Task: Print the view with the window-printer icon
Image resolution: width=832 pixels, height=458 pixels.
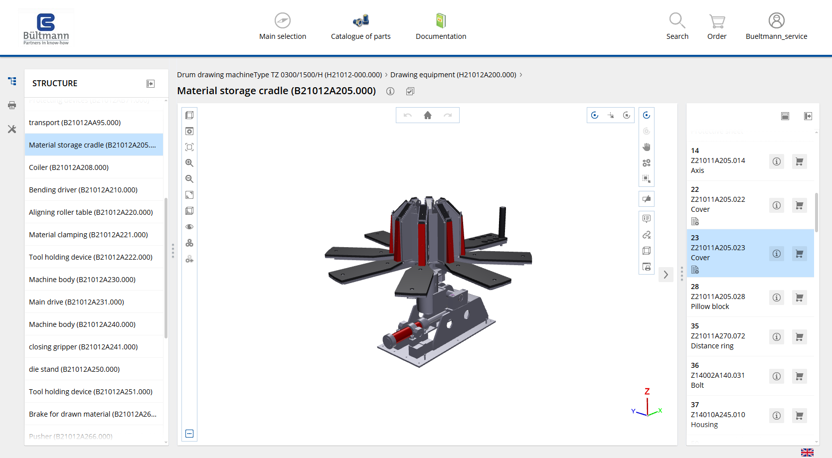Action: 647,267
